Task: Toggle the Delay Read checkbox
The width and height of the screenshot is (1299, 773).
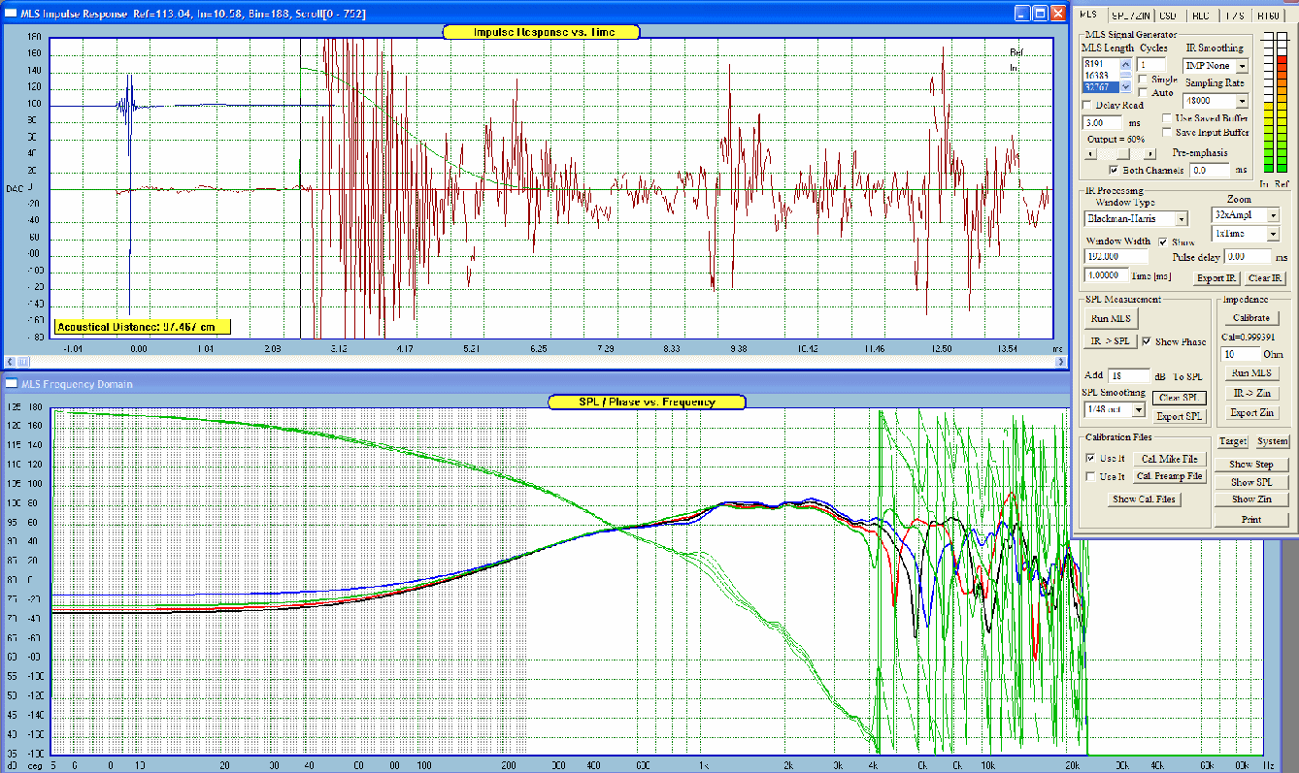Action: (1087, 105)
